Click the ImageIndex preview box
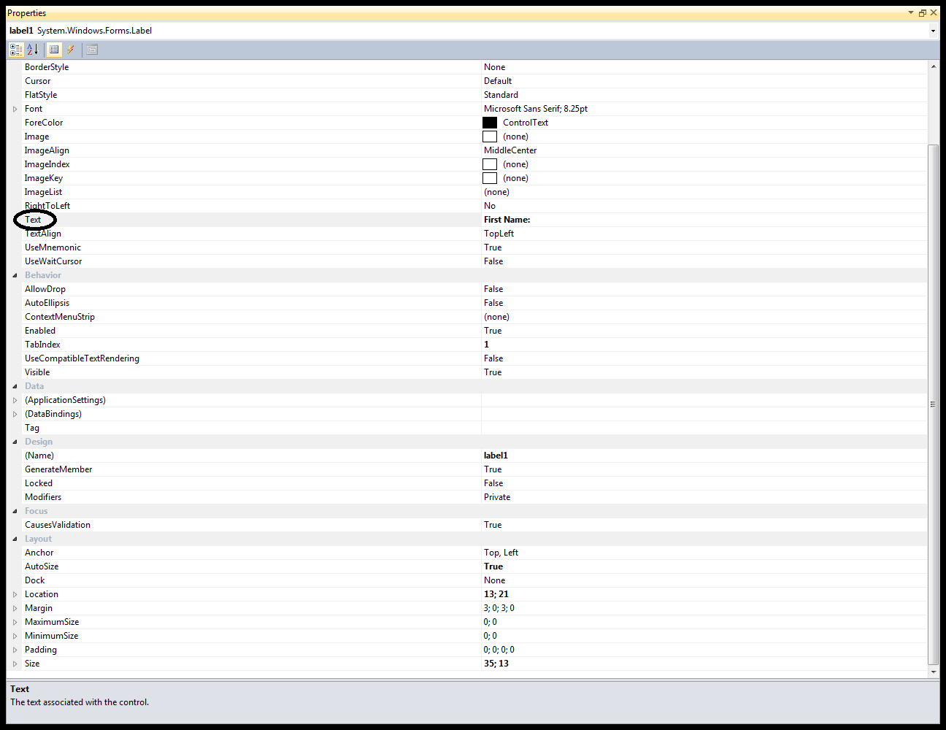This screenshot has width=946, height=730. [490, 164]
